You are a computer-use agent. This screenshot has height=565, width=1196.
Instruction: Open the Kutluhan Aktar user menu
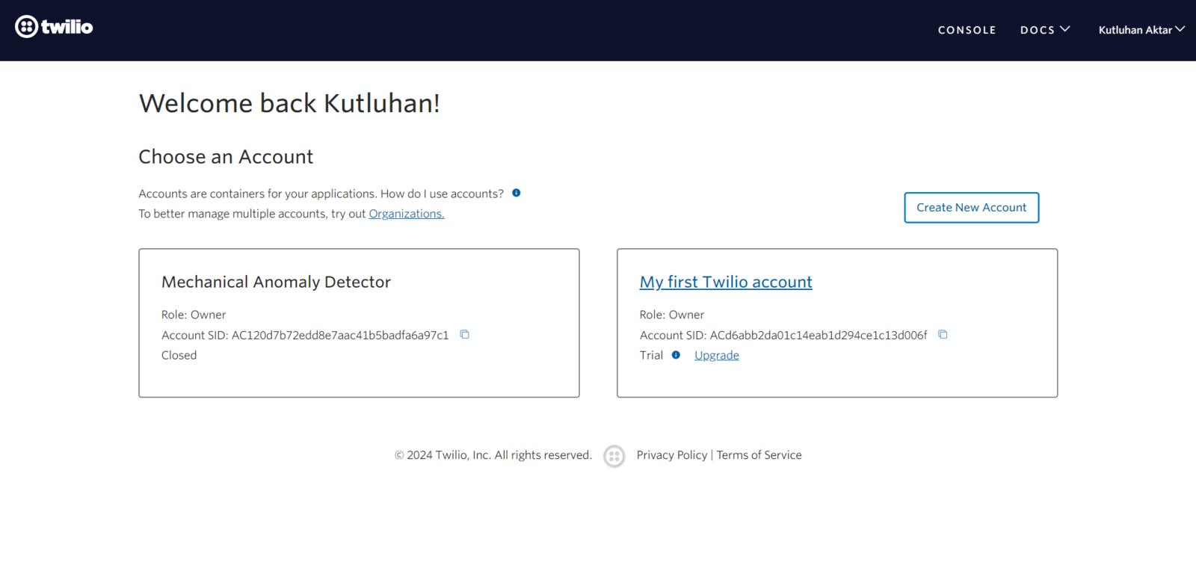(x=1141, y=30)
